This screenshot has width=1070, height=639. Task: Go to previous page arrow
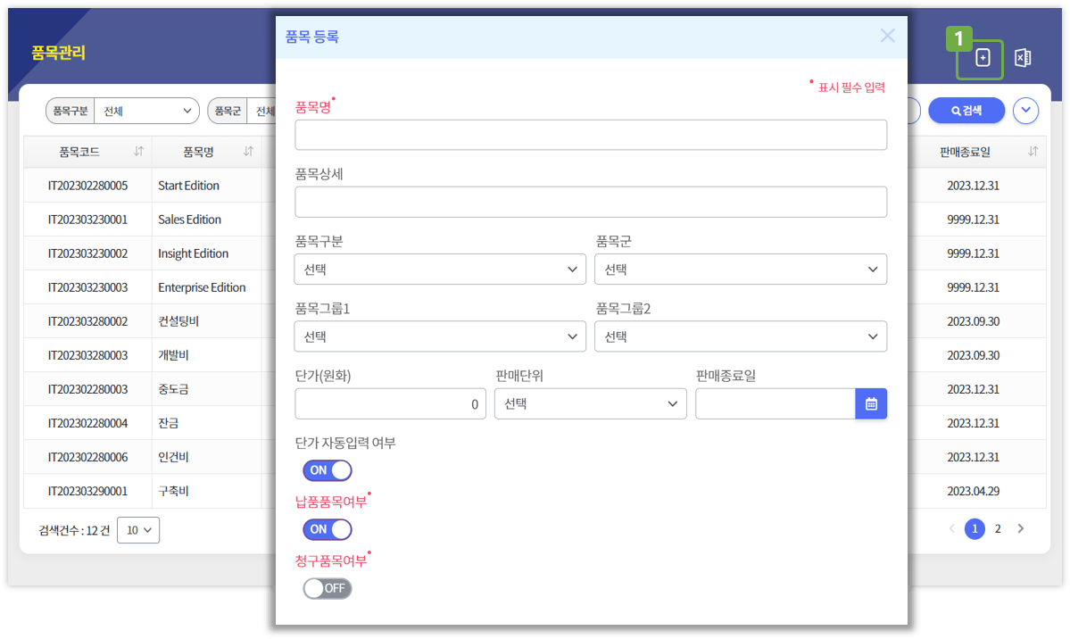tap(952, 528)
